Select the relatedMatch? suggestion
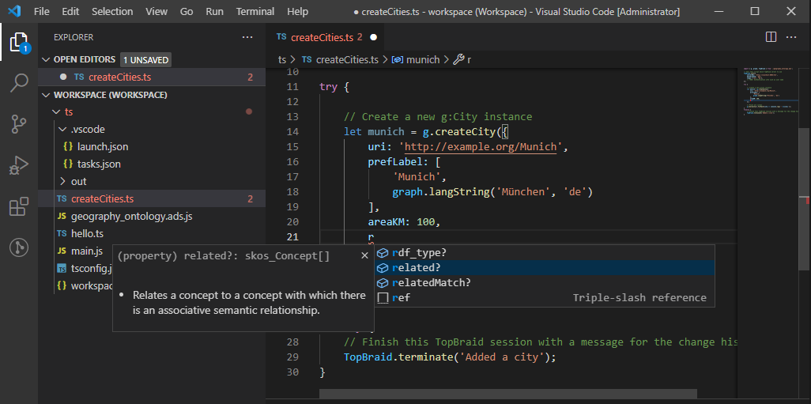811x404 pixels. click(432, 282)
